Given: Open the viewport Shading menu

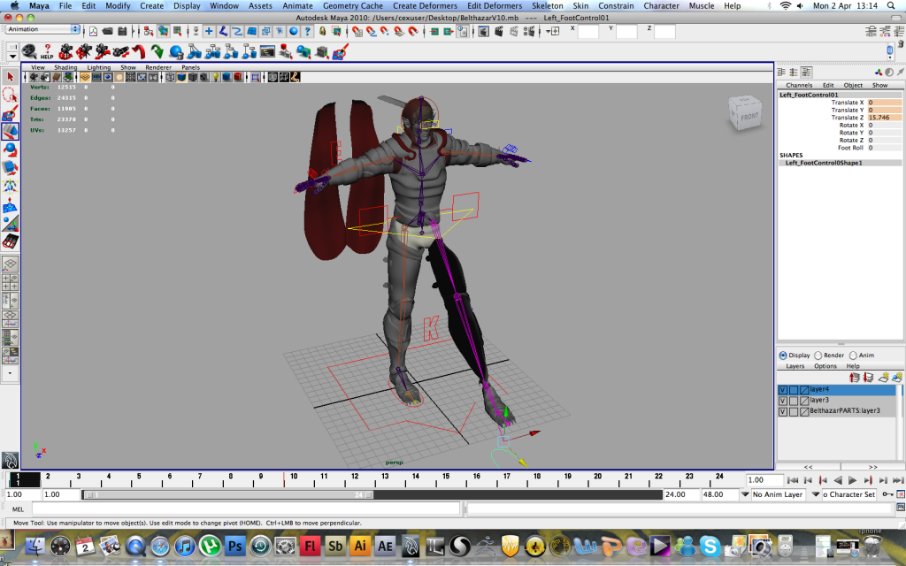Looking at the screenshot, I should [65, 67].
